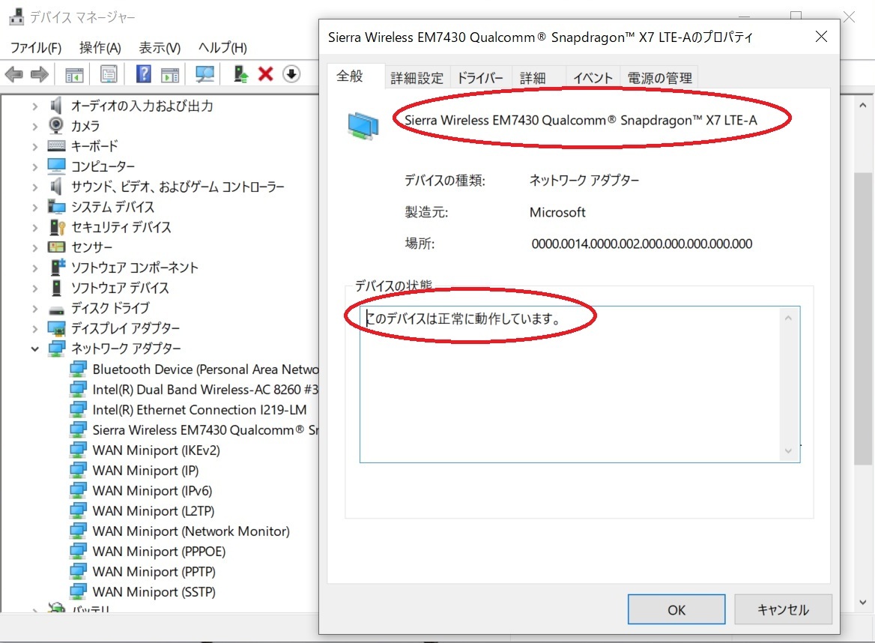Select WAN Miniport (SSTP)
The height and width of the screenshot is (643, 875).
click(x=143, y=591)
